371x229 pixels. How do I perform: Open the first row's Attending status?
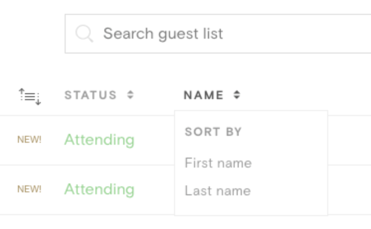point(99,140)
